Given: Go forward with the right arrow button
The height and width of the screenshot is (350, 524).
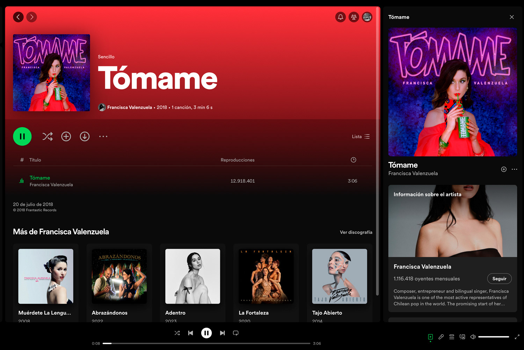Looking at the screenshot, I should (x=31, y=17).
